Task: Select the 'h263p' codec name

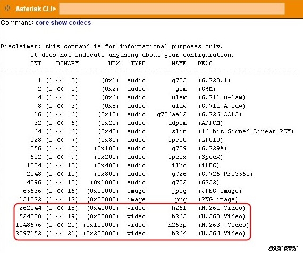Action: click(177, 225)
